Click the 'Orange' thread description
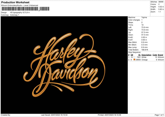Image resolution: width=165 pixels, height=117 pixels. (144, 60)
